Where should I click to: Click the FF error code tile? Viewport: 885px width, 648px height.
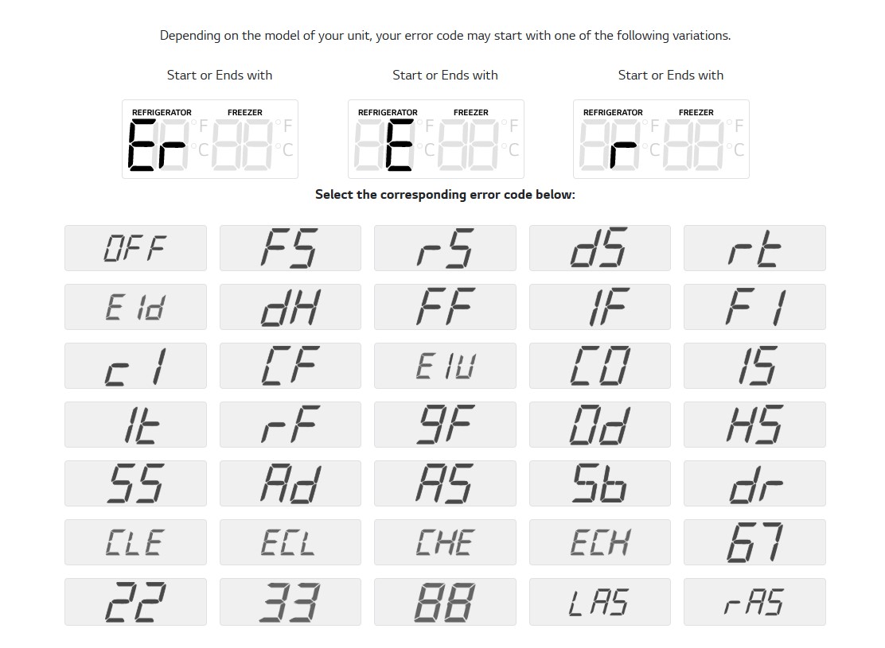(444, 307)
